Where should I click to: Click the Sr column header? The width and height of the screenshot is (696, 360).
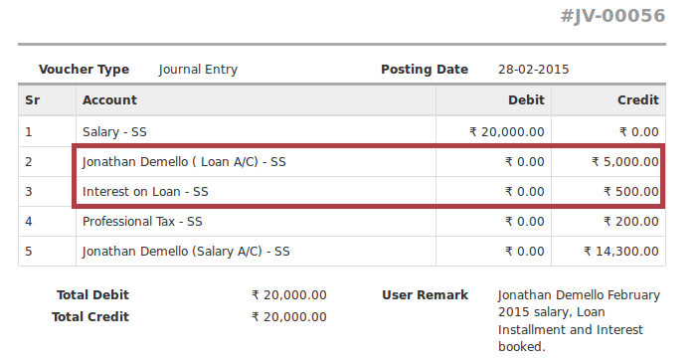[33, 100]
